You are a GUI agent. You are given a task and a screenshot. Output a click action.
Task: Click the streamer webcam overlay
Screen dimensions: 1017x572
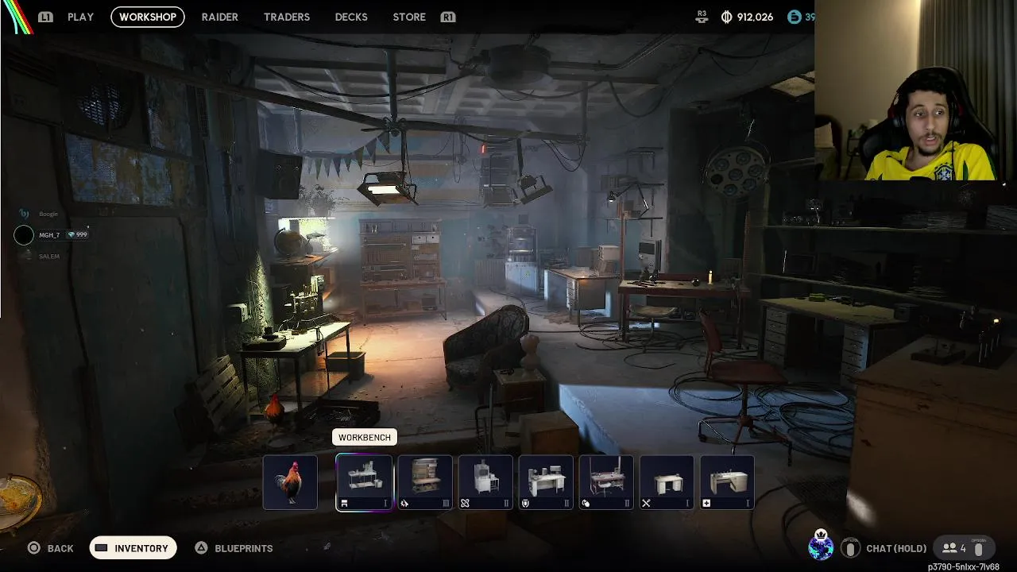click(x=915, y=90)
